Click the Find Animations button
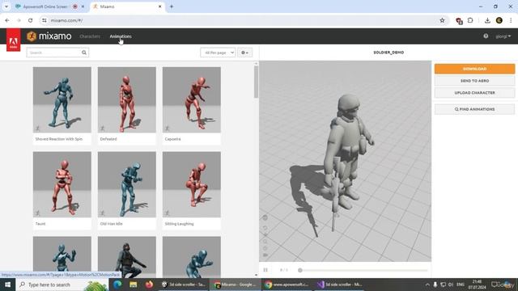Image resolution: width=518 pixels, height=291 pixels. click(474, 109)
